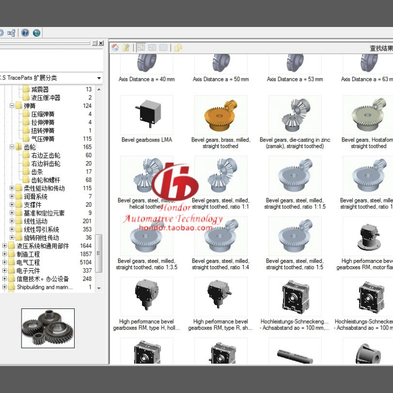Open the tree structure icon in toolbar
This screenshot has width=393, height=393.
[x=11, y=33]
